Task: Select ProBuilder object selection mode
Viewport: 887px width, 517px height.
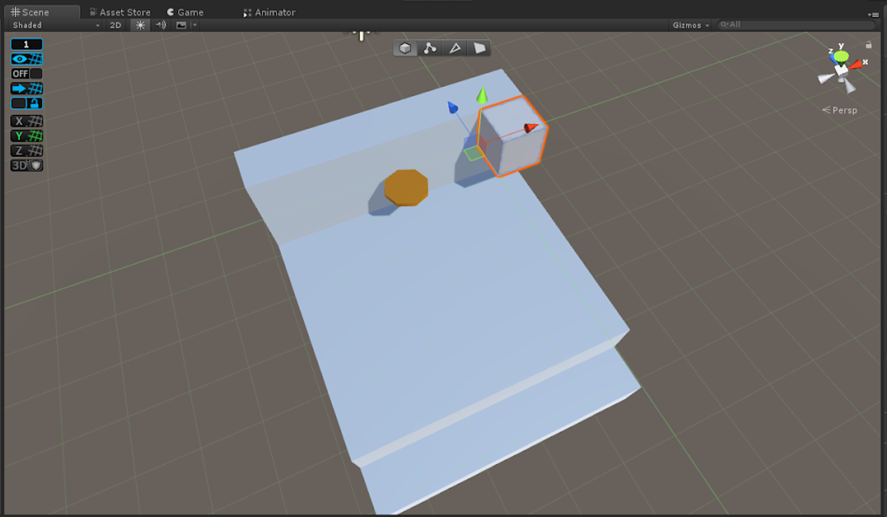Action: (405, 48)
